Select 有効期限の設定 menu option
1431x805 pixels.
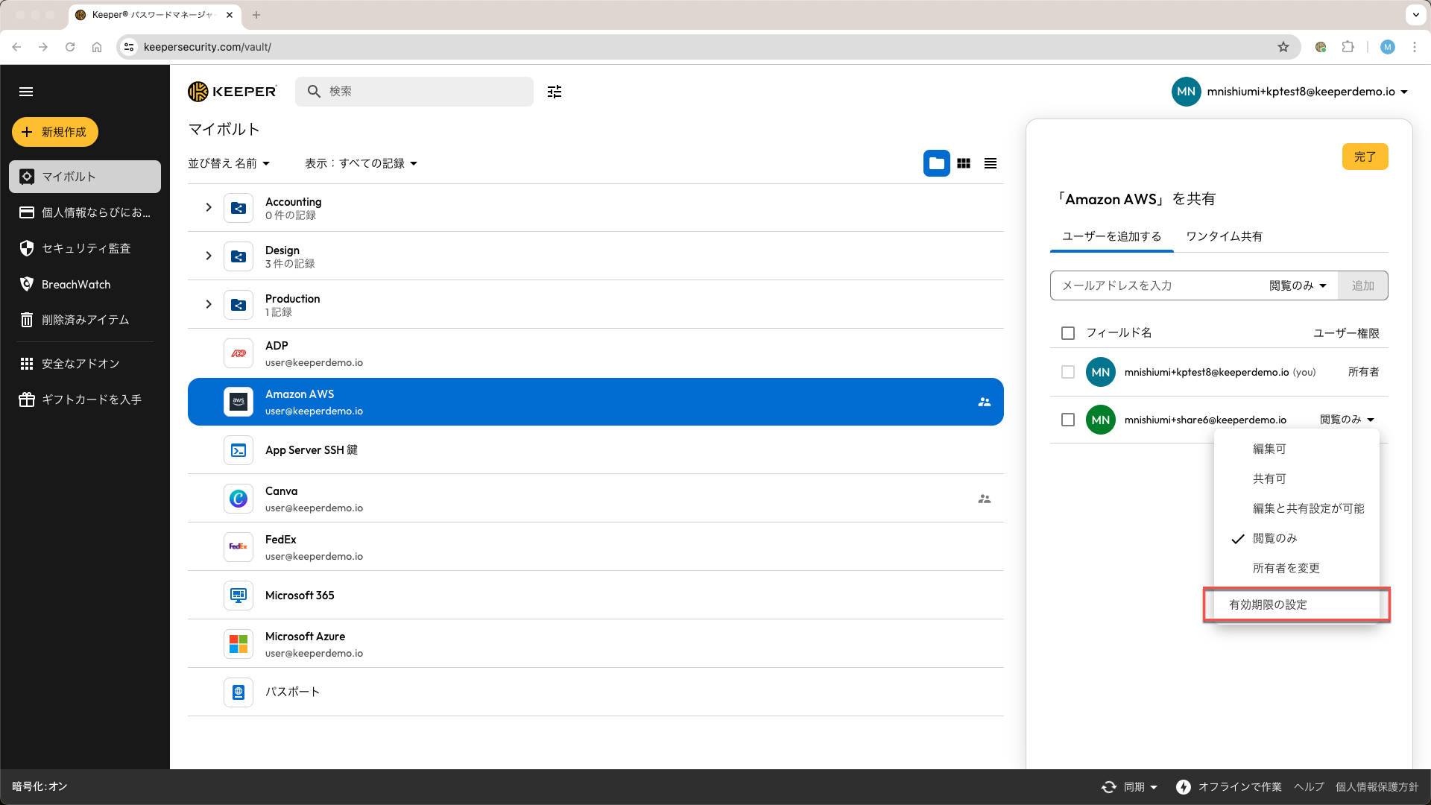1268,604
